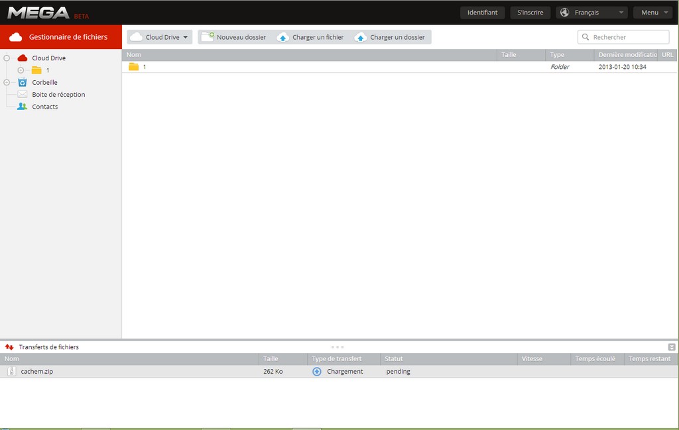Click the new folder plus icon

coord(208,36)
